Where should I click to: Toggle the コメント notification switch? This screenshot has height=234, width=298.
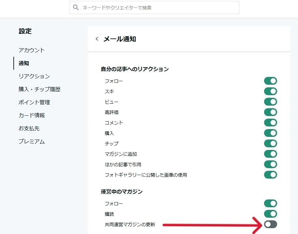271,123
